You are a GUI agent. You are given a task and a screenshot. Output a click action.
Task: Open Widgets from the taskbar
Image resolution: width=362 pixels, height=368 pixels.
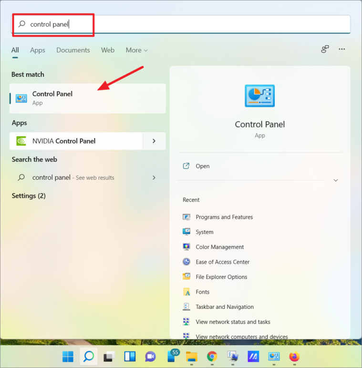click(130, 357)
